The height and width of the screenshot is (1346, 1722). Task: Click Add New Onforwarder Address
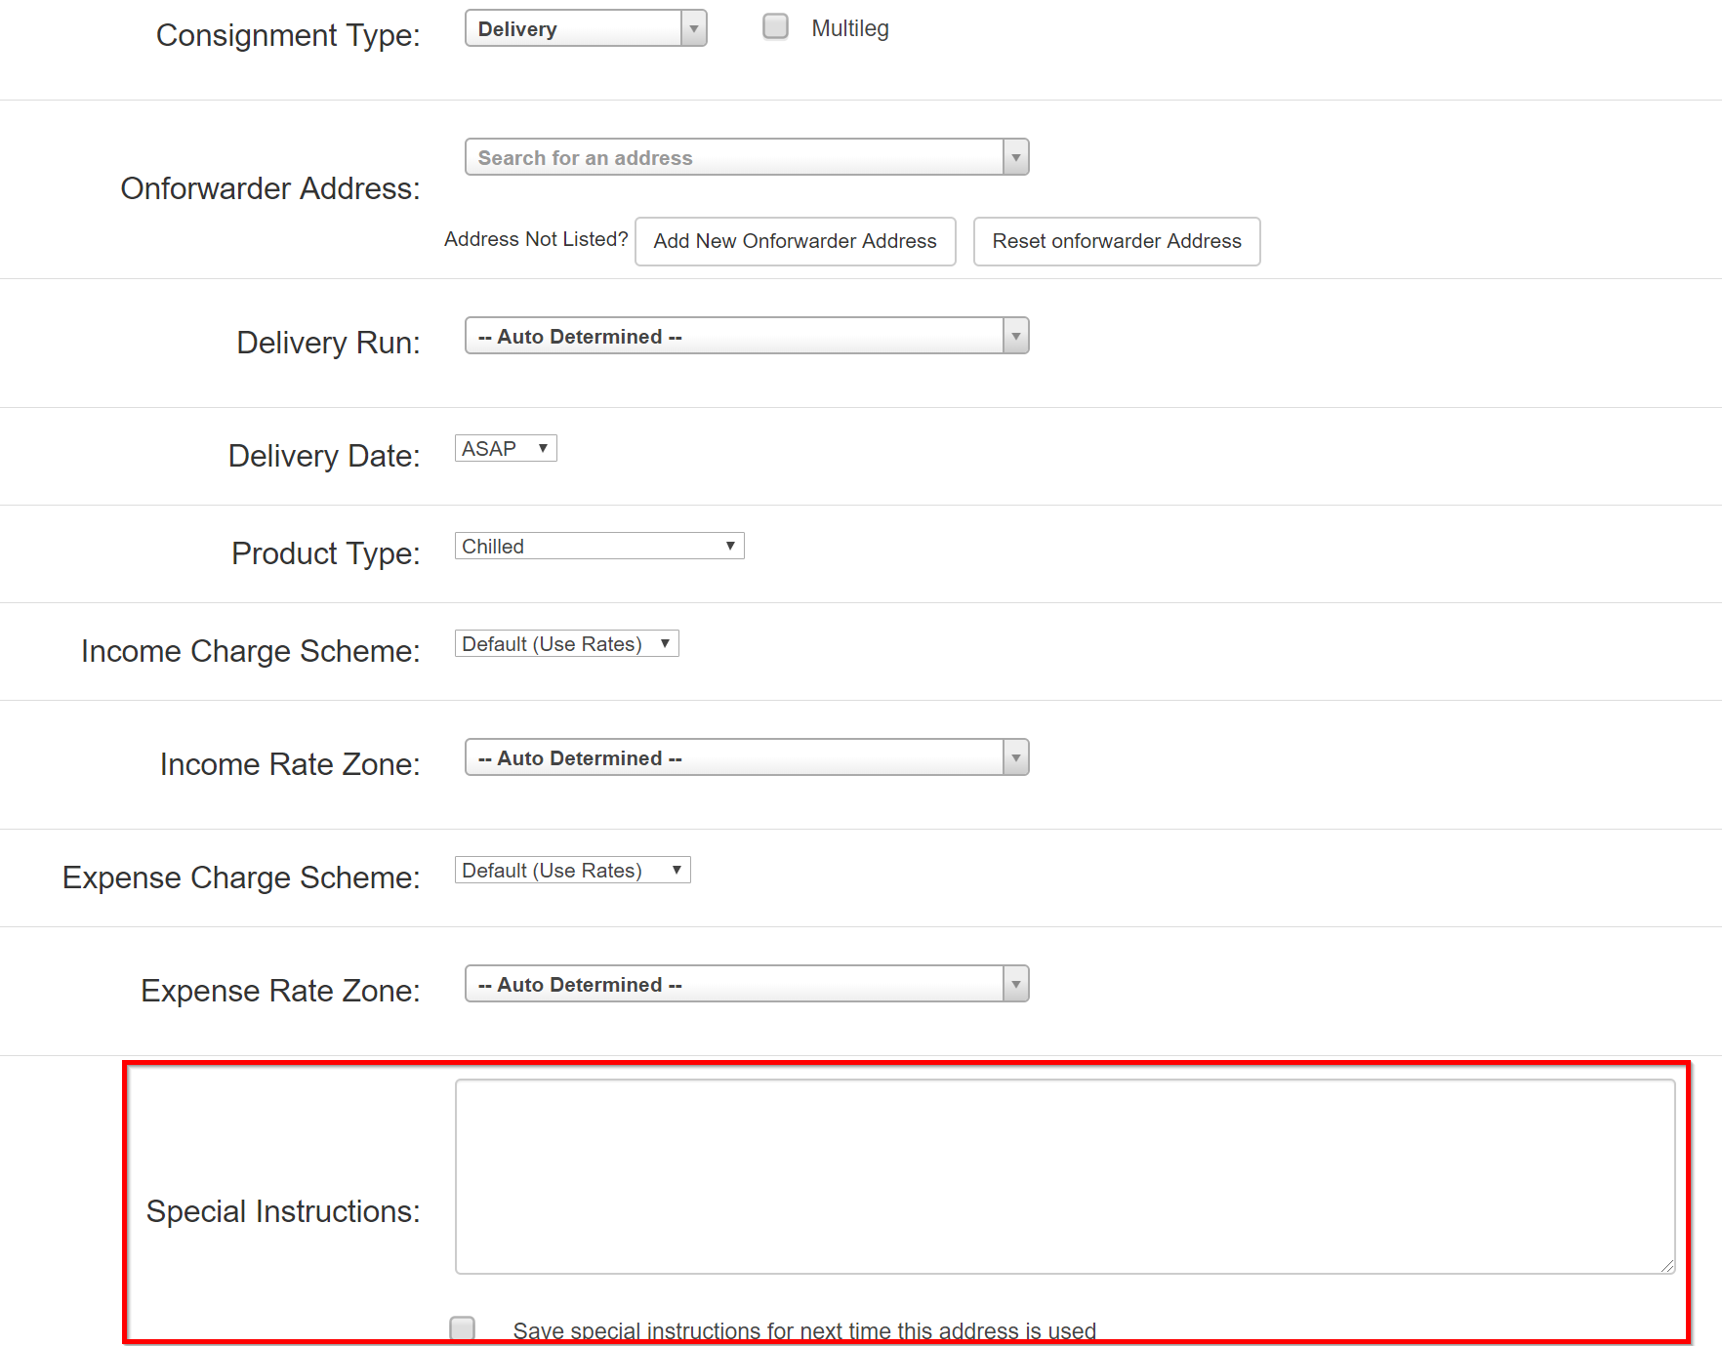coord(795,241)
